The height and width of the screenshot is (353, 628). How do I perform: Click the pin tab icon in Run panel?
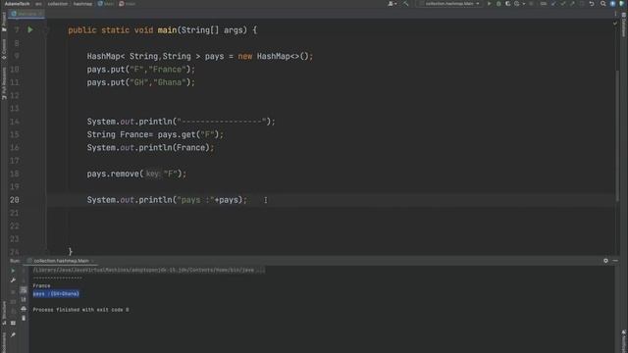pos(13,334)
